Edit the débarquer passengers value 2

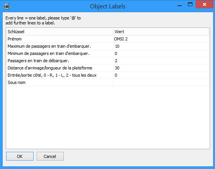point(161,61)
